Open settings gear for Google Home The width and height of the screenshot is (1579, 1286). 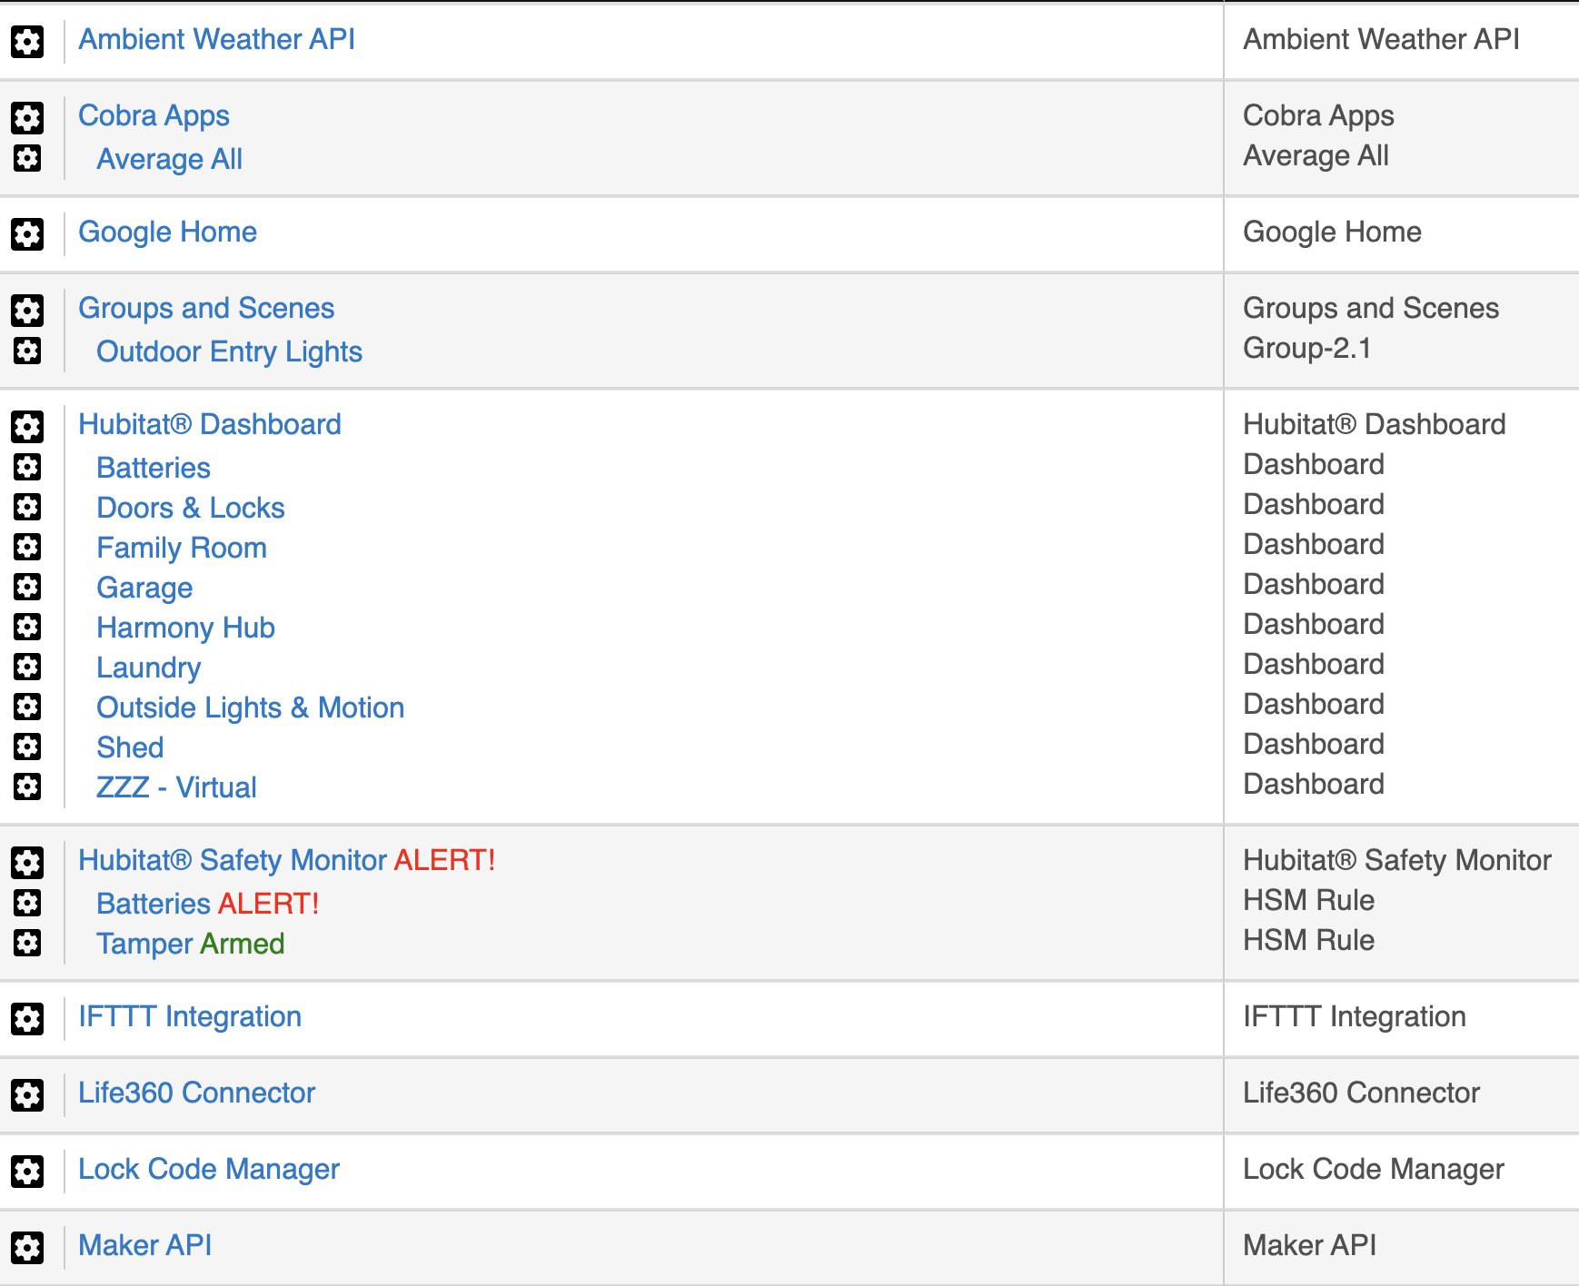click(x=27, y=233)
